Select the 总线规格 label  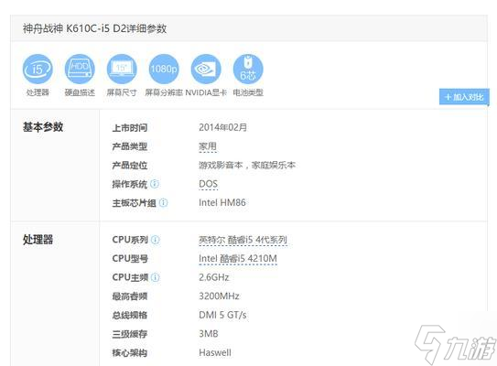[x=130, y=315]
